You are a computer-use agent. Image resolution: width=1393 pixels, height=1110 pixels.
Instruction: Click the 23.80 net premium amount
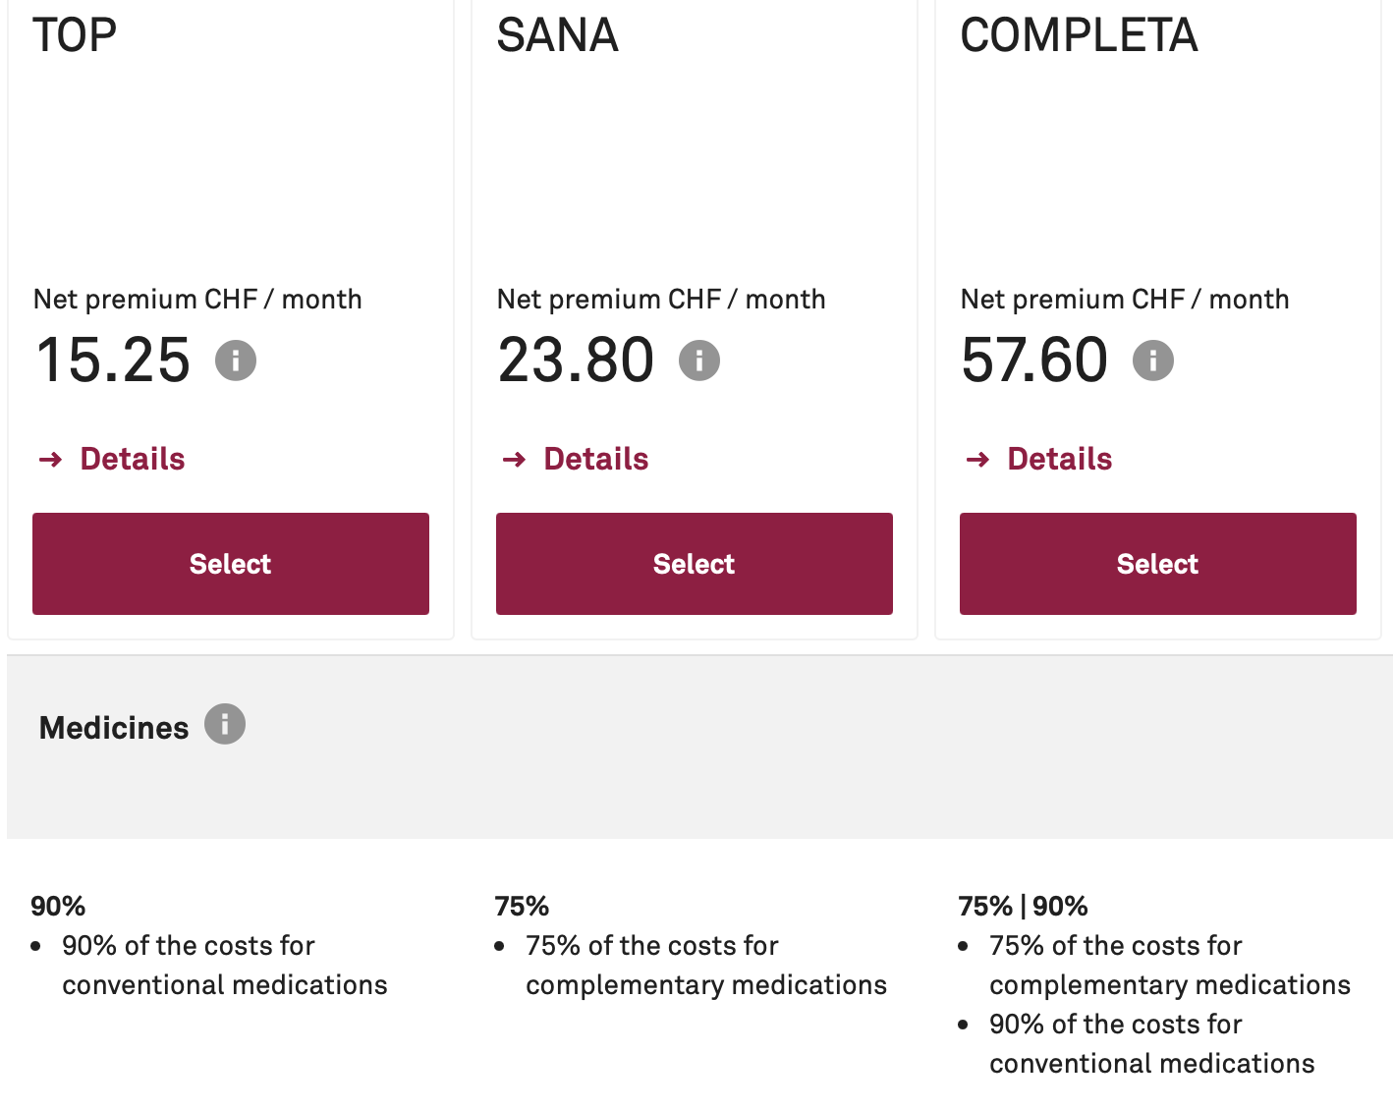[x=576, y=360]
